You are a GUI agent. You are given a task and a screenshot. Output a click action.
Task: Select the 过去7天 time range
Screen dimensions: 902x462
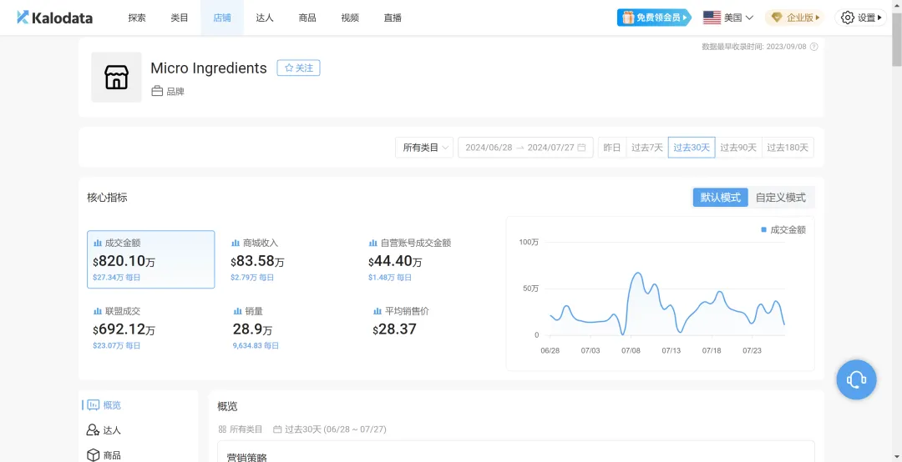pyautogui.click(x=647, y=148)
